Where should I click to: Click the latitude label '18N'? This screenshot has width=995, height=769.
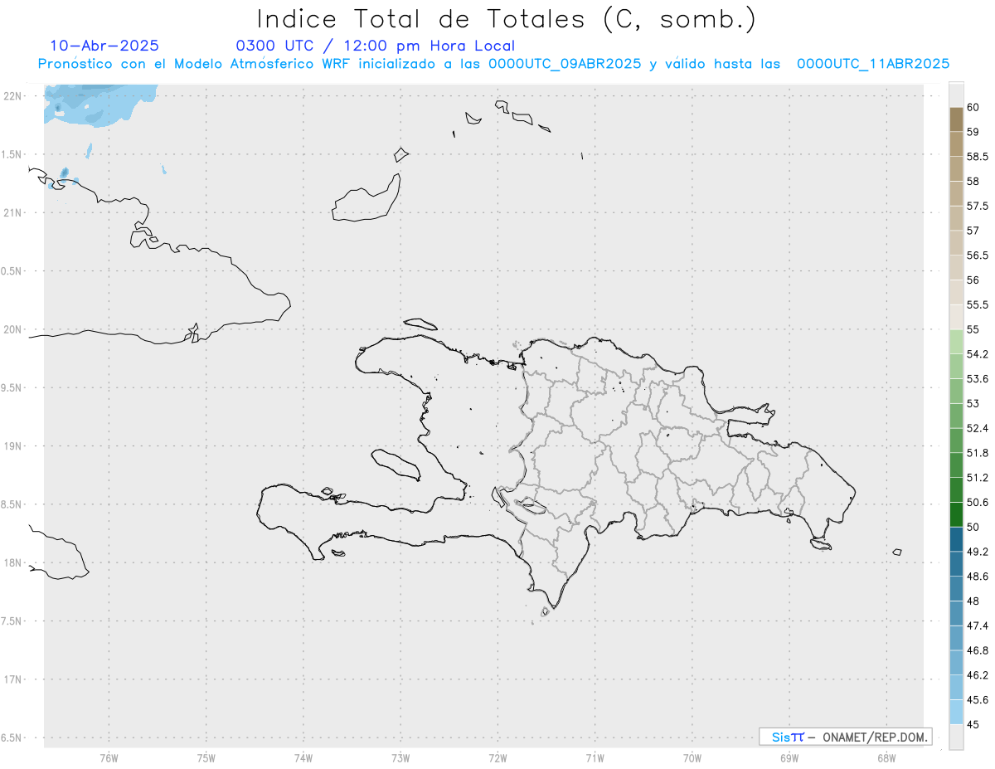pyautogui.click(x=12, y=562)
